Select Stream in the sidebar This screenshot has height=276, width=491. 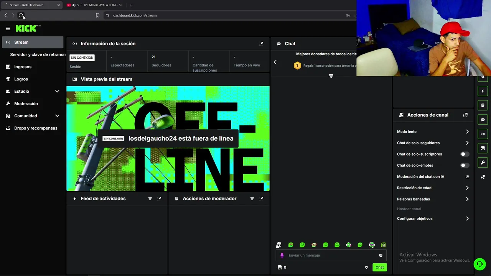click(x=33, y=42)
